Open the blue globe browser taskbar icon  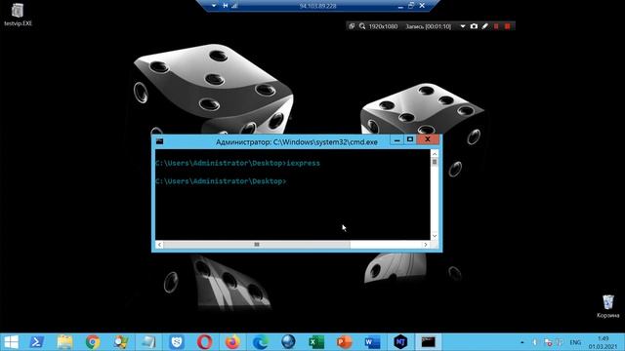tap(288, 342)
